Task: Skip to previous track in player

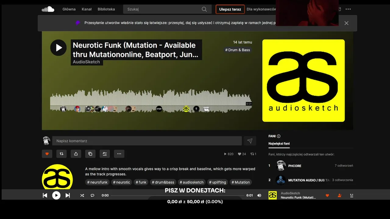Action: pos(45,195)
